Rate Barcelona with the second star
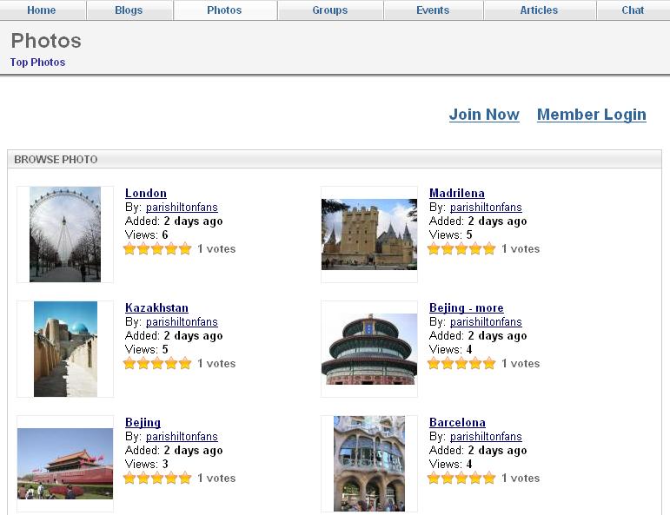Viewport: 670px width, 515px height. click(x=448, y=479)
